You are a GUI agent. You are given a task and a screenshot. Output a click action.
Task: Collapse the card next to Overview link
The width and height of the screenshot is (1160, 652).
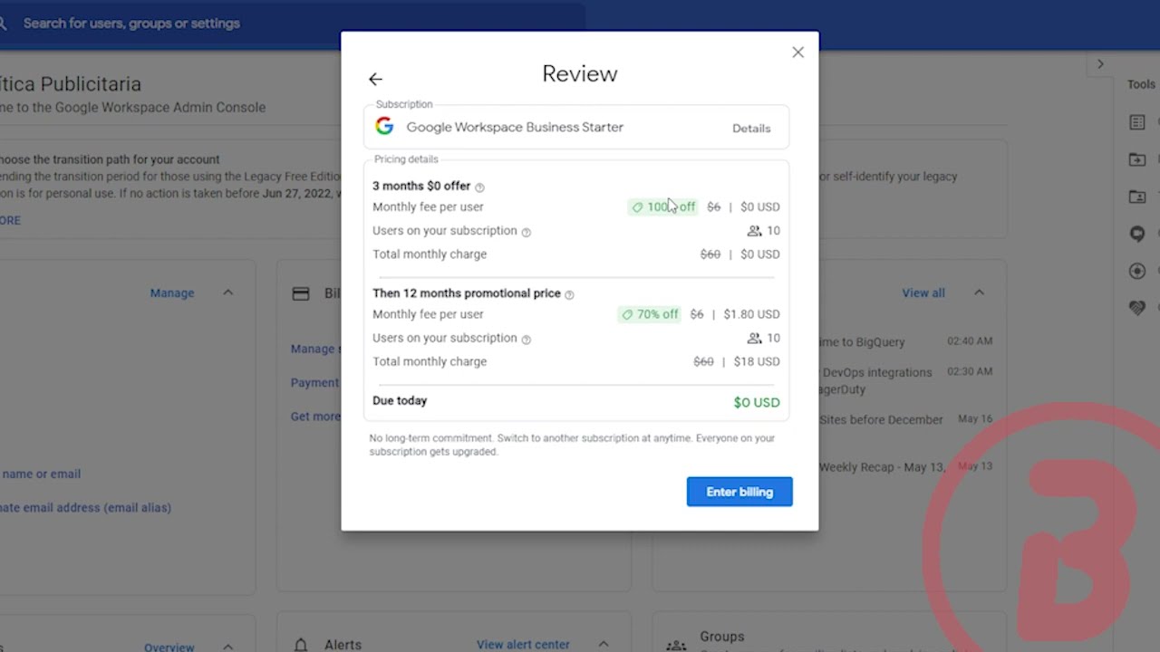point(227,647)
